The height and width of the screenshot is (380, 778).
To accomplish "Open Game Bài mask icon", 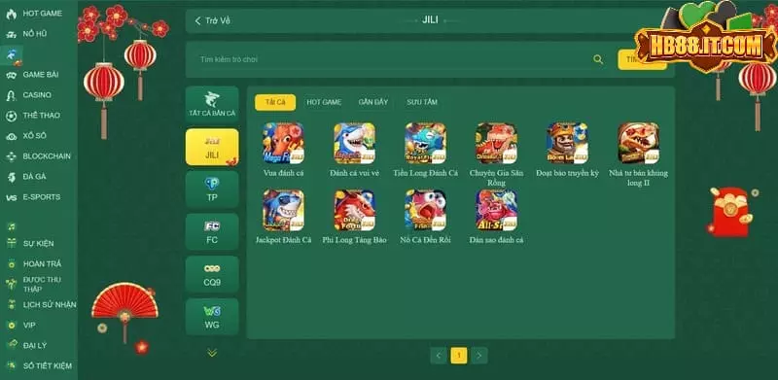I will (11, 75).
